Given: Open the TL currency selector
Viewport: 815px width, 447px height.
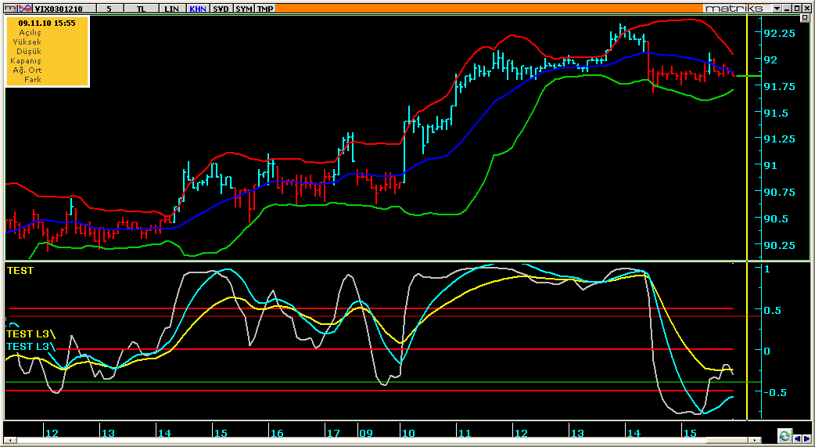Looking at the screenshot, I should (x=141, y=8).
